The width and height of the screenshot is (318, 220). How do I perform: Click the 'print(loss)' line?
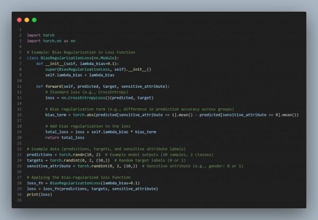pos(39,194)
